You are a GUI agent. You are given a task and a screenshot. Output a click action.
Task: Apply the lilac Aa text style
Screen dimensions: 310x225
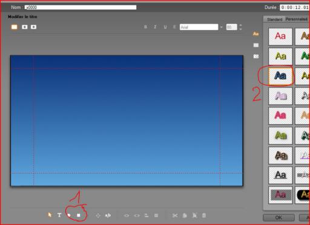tap(280, 96)
